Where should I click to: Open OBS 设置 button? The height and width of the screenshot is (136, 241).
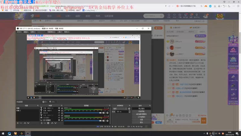point(141,120)
